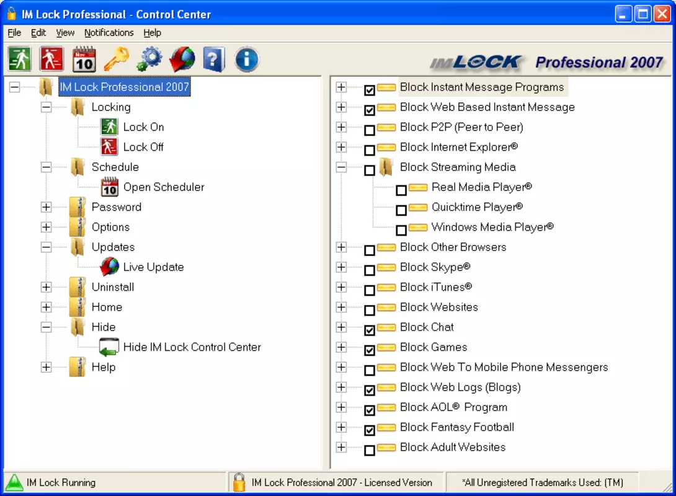Click the Block Streaming Media folder icon
Image resolution: width=676 pixels, height=496 pixels.
[x=386, y=167]
